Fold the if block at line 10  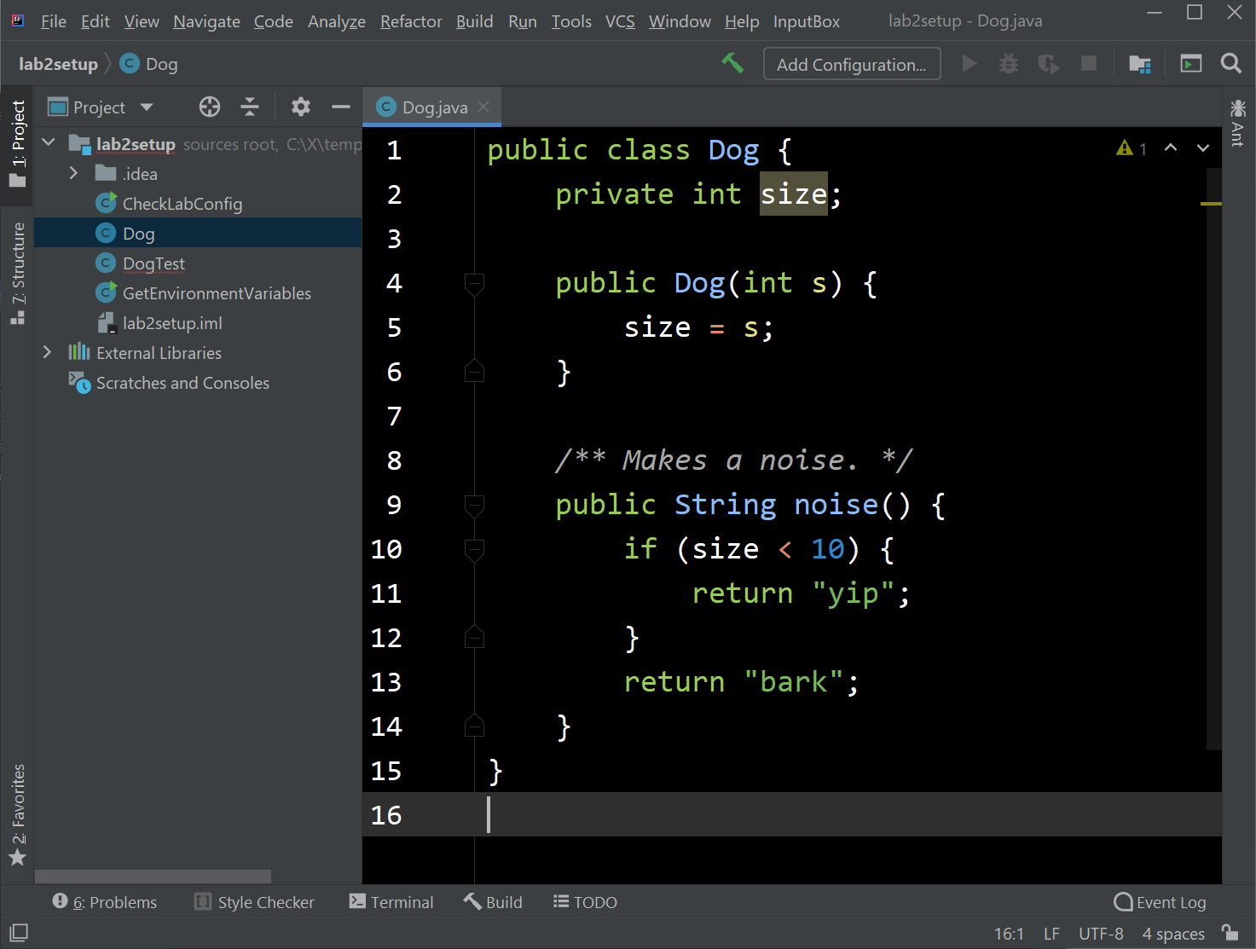474,549
